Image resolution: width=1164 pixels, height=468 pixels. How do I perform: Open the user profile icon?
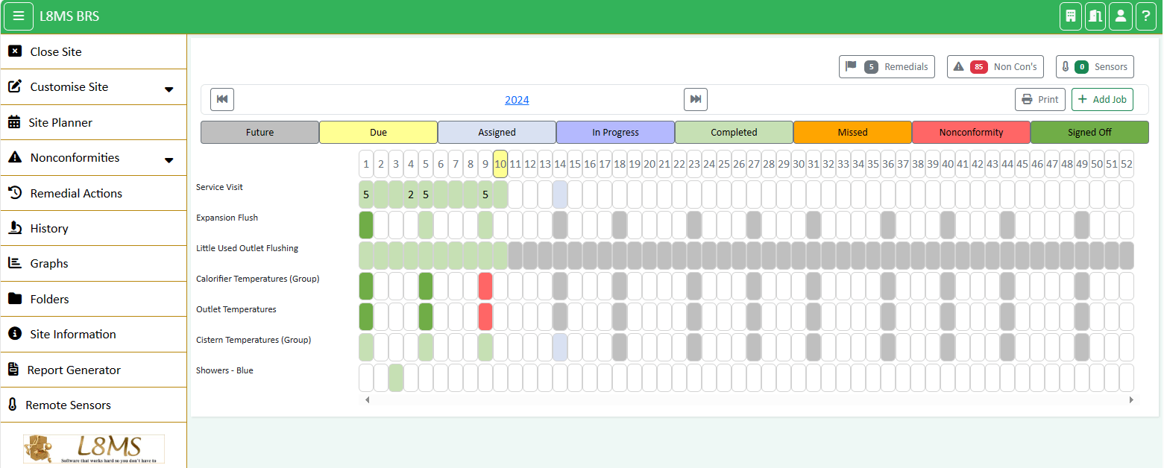pyautogui.click(x=1120, y=16)
